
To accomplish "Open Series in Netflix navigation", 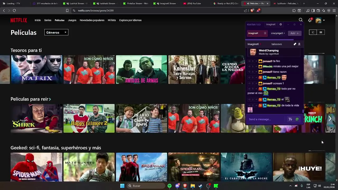I will click(48, 20).
